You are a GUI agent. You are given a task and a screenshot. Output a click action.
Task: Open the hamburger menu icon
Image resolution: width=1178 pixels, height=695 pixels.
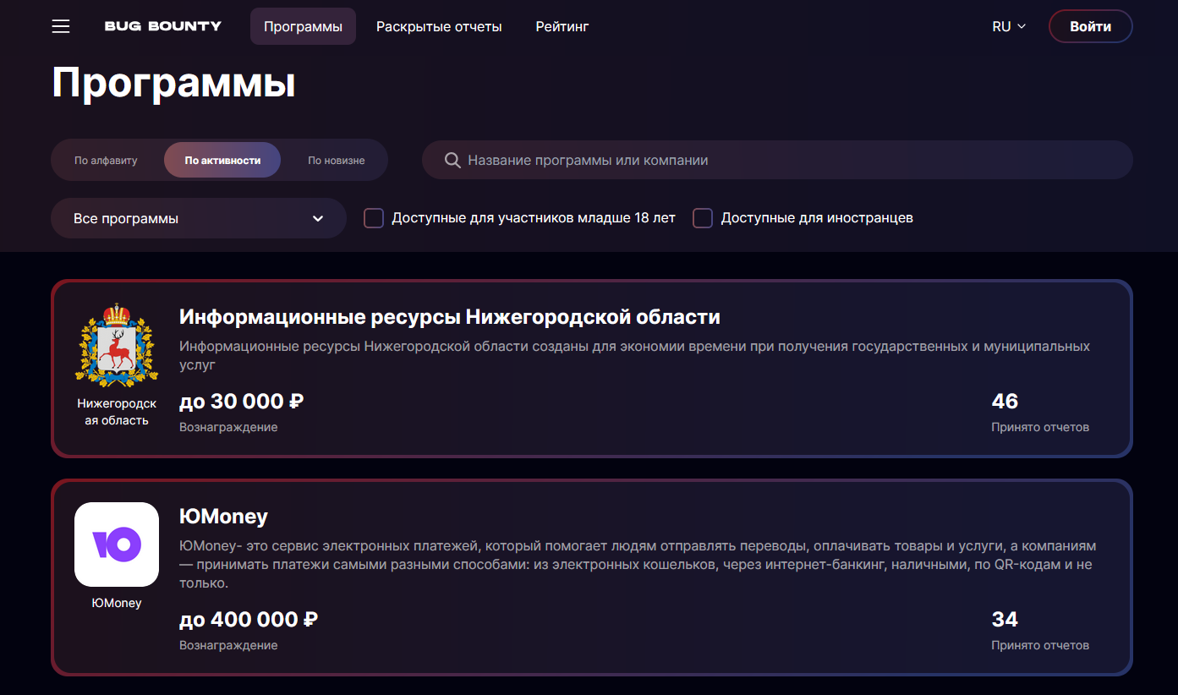click(x=61, y=26)
